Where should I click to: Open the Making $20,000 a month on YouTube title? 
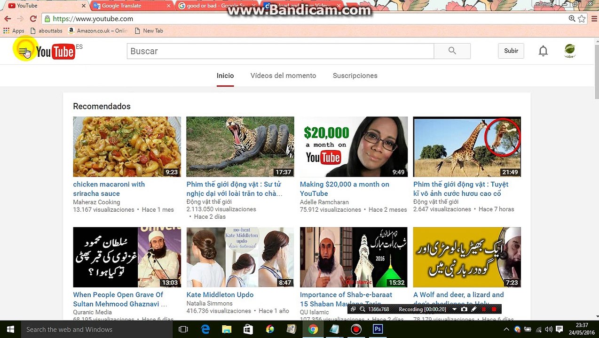pos(345,189)
